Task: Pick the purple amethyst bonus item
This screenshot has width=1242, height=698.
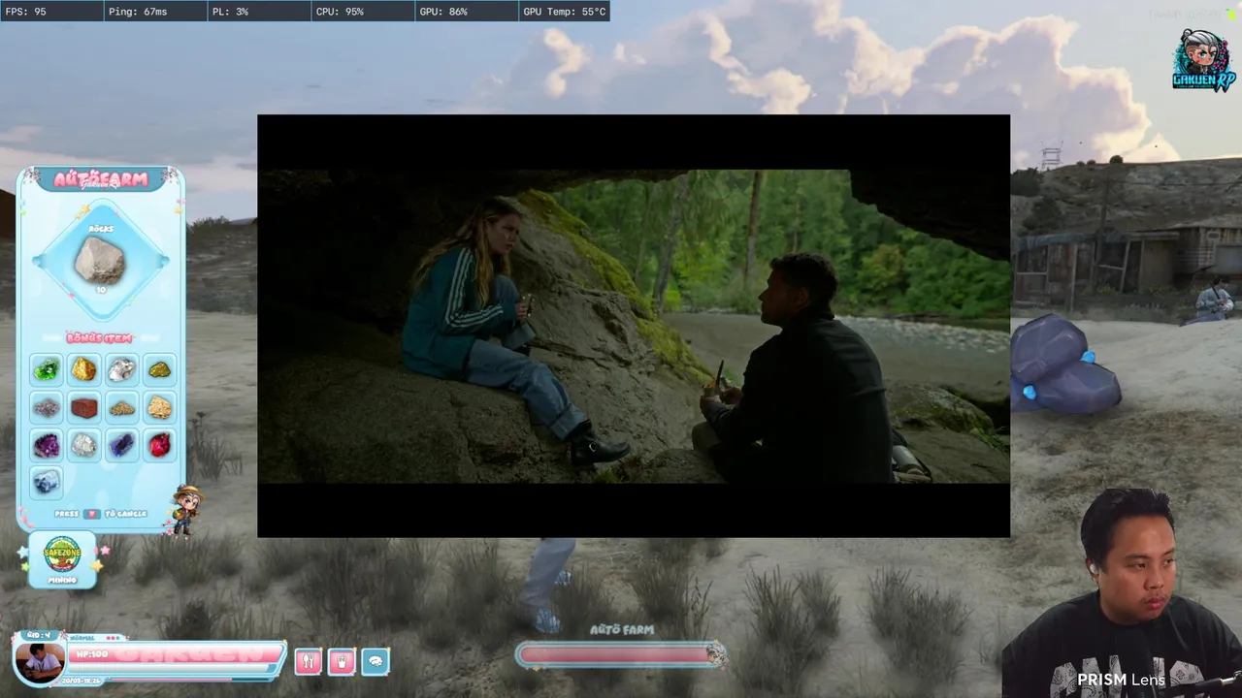Action: (47, 445)
